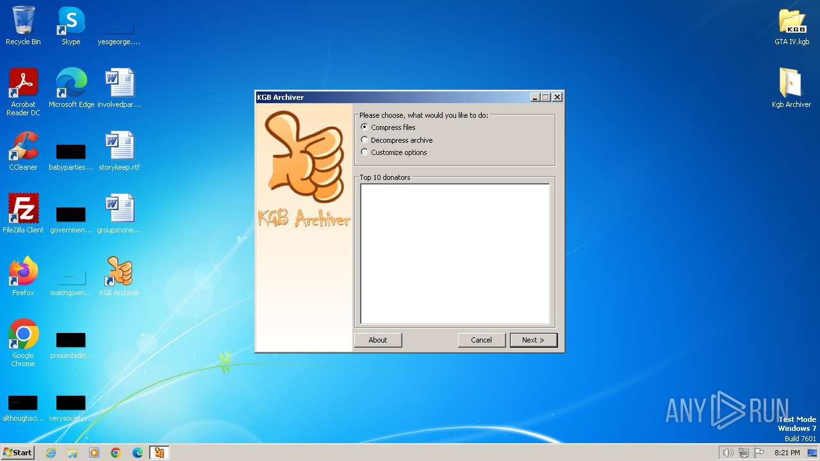The width and height of the screenshot is (820, 461).
Task: Launch Edge from the taskbar
Action: point(138,453)
